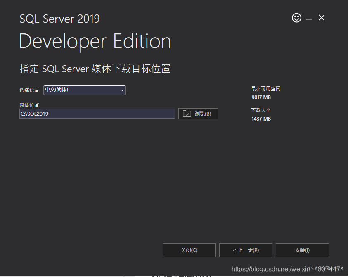Click the 指定 SQL Server 媒体下载目标位置 heading
The height and width of the screenshot is (277, 348).
pyautogui.click(x=95, y=69)
